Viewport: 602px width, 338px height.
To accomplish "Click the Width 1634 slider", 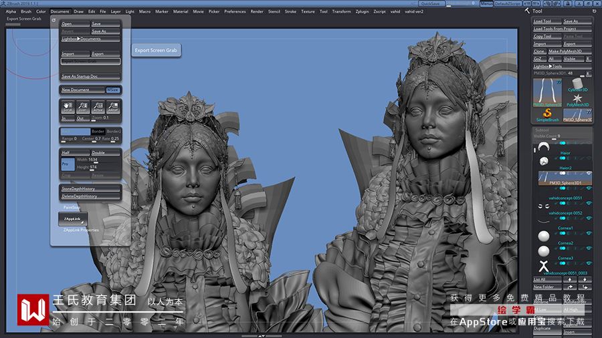I will click(x=98, y=160).
